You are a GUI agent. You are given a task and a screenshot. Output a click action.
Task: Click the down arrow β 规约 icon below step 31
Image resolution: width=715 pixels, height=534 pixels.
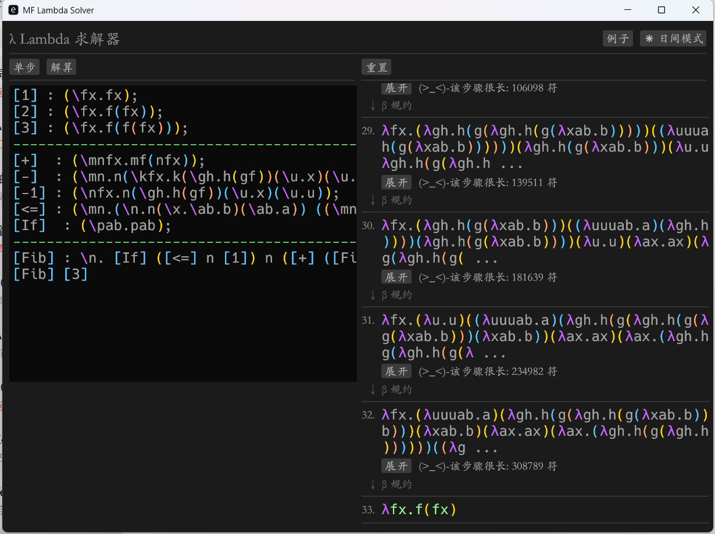click(373, 390)
